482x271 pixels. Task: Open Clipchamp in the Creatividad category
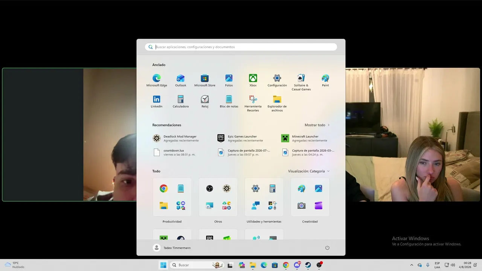pyautogui.click(x=319, y=206)
